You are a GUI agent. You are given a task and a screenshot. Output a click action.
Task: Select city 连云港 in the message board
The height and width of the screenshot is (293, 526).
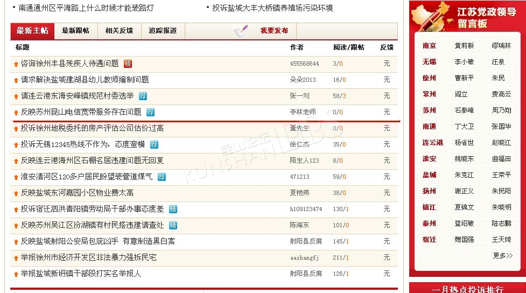point(433,142)
